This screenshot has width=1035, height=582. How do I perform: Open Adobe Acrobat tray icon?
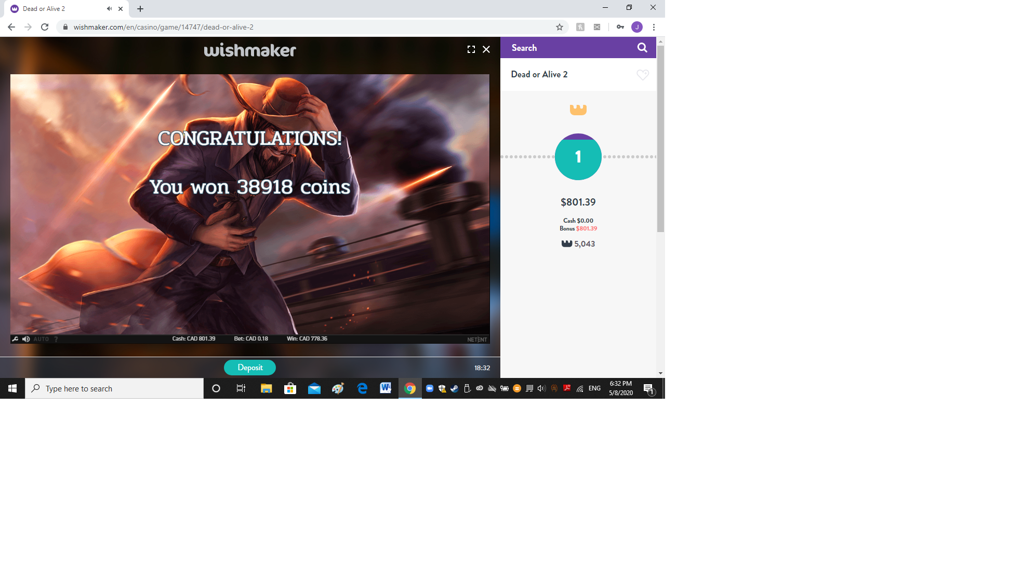567,388
